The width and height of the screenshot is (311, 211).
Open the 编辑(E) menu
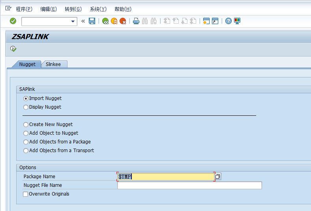click(x=49, y=9)
